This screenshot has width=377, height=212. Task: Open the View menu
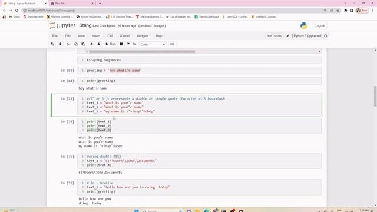coord(81,36)
